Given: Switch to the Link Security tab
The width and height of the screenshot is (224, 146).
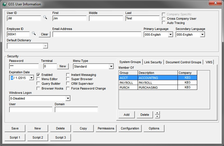Looking at the screenshot, I should point(153,62).
